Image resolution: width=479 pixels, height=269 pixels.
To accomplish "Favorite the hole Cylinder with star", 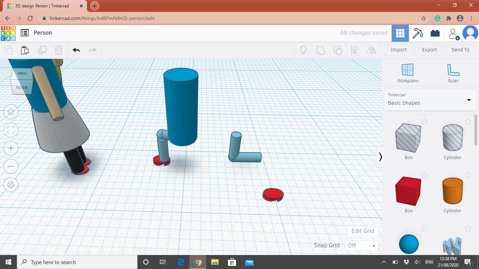I will [468, 122].
